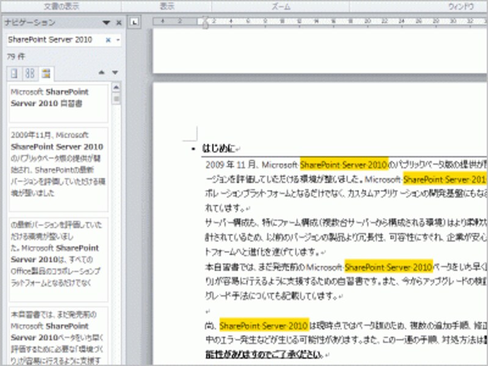Click the results list scrollbar thumb
The height and width of the screenshot is (366, 488).
coord(117,99)
